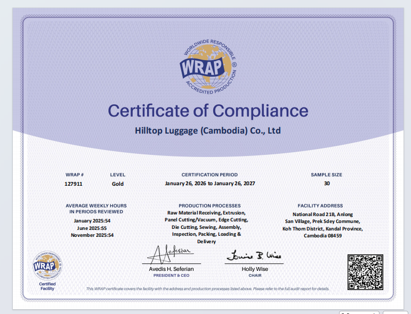Image resolution: width=411 pixels, height=314 pixels.
Task: Select the June 2025:55 entry
Action: click(x=92, y=228)
